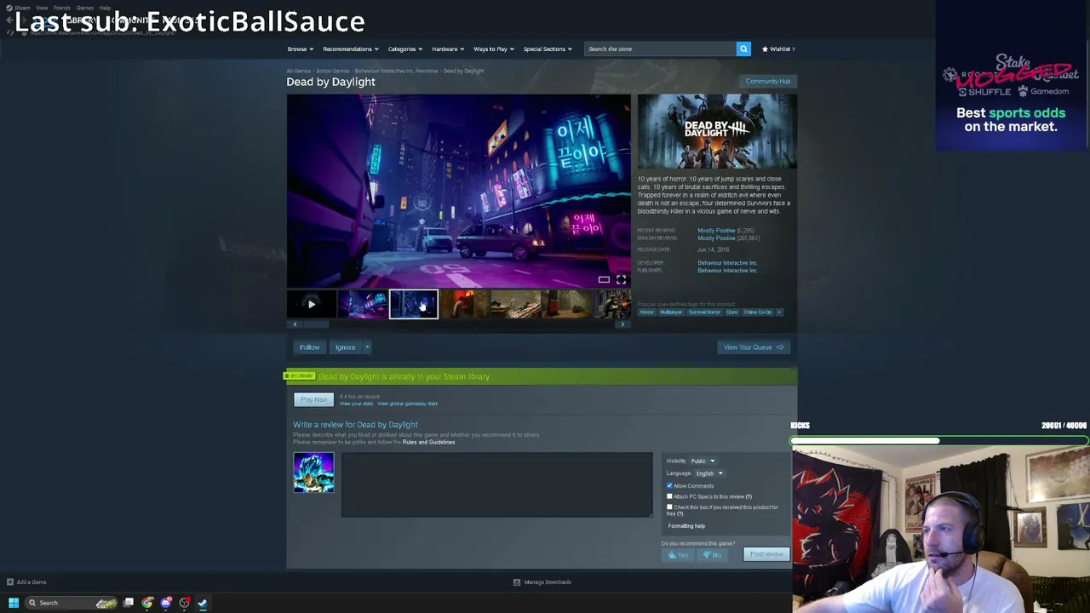Click the store search magnifier icon
Screen dimensions: 1090x613
coord(743,49)
